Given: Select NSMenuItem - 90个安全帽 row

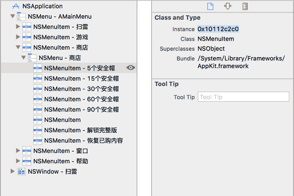Looking at the screenshot, I should point(68,109).
